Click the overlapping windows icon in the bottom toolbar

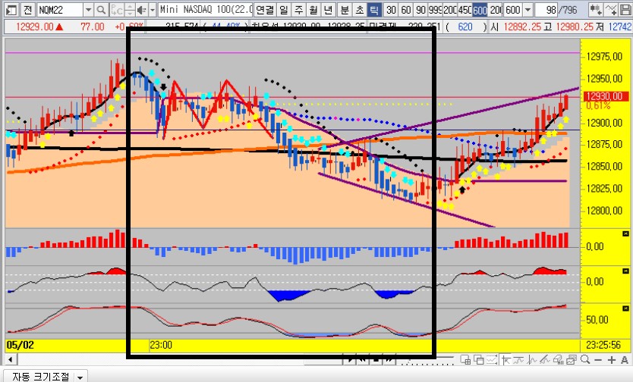[x=479, y=359]
